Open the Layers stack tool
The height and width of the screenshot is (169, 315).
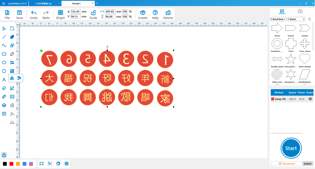pyautogui.click(x=4, y=105)
